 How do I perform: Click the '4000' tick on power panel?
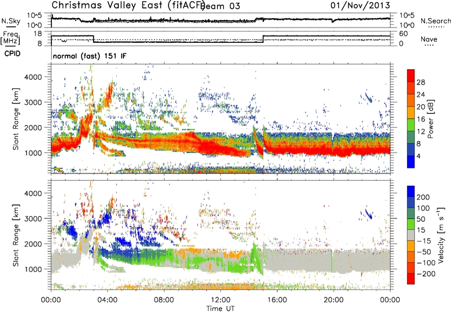(33, 77)
